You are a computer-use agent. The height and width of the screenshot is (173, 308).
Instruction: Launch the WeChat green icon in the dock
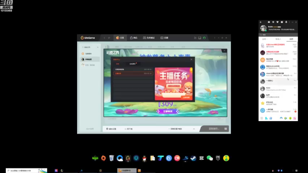coord(210,158)
